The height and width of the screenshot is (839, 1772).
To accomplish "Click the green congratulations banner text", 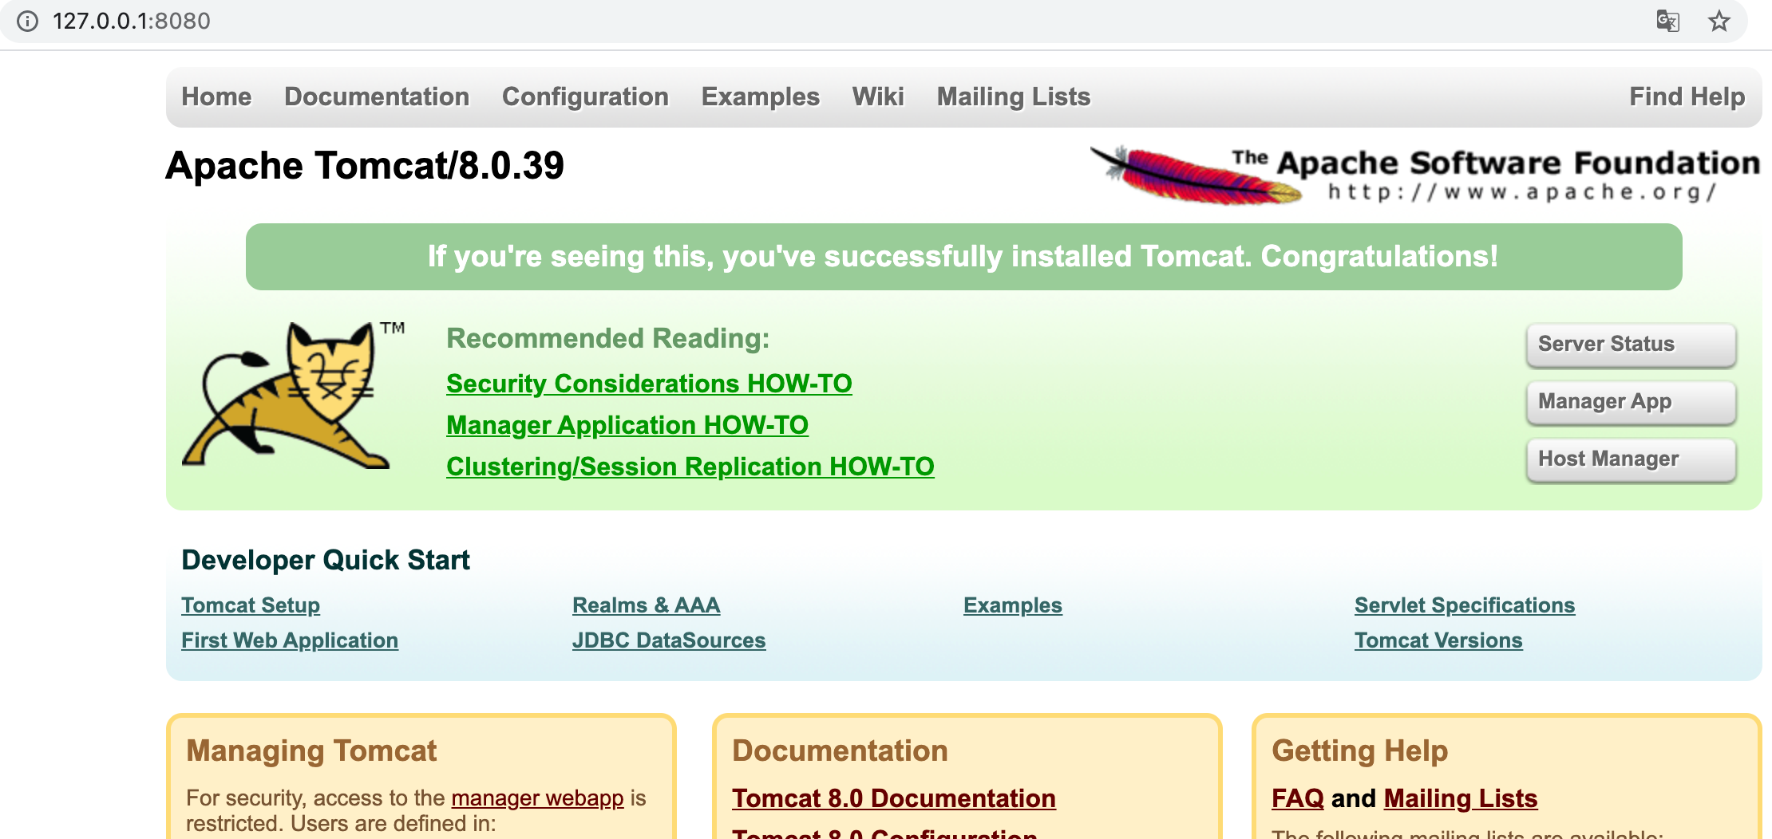I will [x=963, y=257].
